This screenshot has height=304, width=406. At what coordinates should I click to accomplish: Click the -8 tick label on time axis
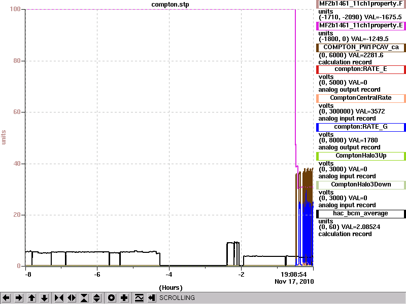click(x=28, y=274)
